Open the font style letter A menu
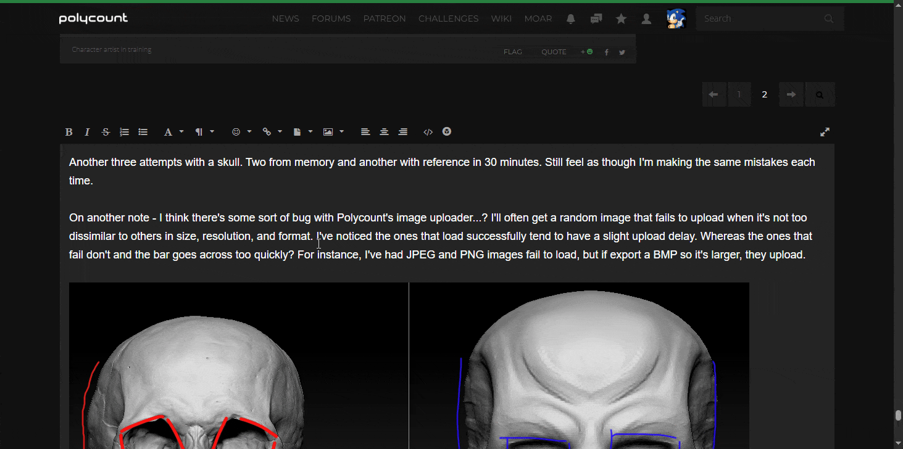Viewport: 903px width, 449px height. pyautogui.click(x=167, y=132)
